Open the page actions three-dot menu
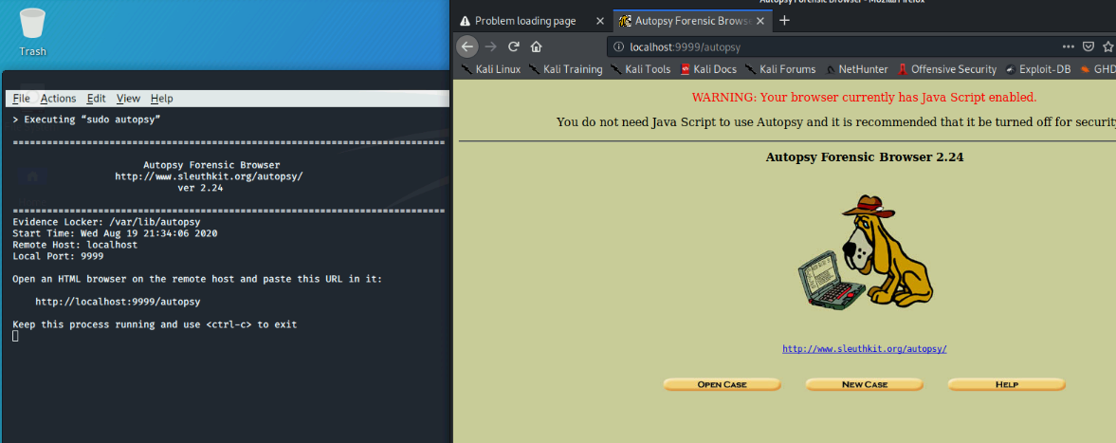 click(1069, 46)
